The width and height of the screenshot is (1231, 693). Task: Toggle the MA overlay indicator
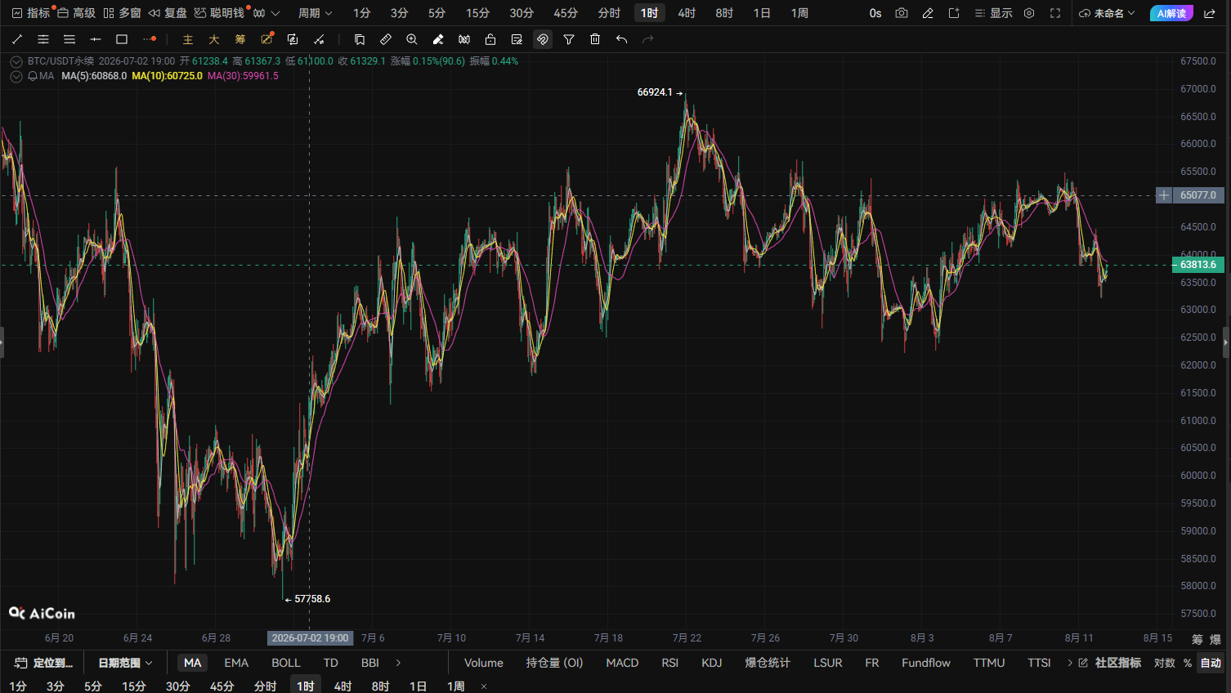click(x=193, y=663)
